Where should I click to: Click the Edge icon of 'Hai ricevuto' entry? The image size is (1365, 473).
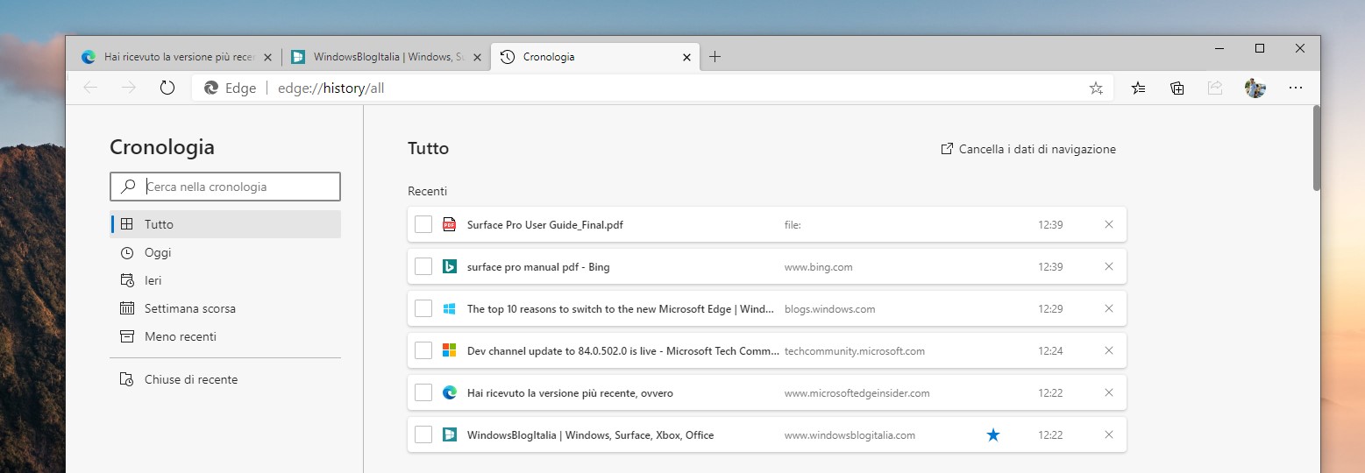click(450, 392)
